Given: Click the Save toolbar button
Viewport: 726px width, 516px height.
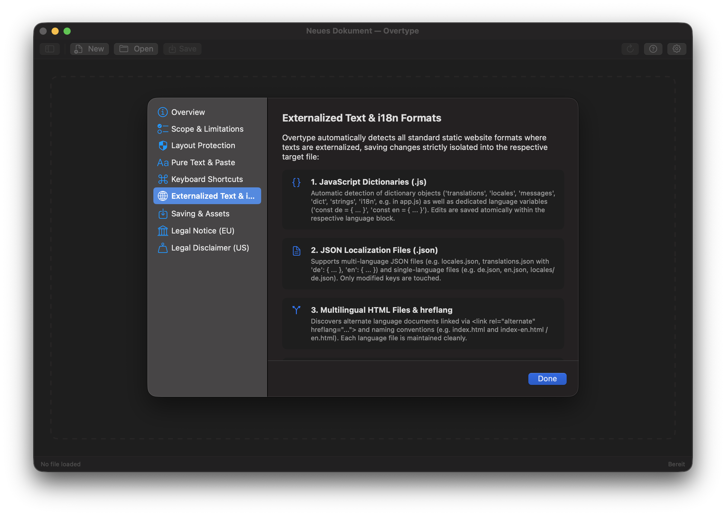Looking at the screenshot, I should click(182, 49).
